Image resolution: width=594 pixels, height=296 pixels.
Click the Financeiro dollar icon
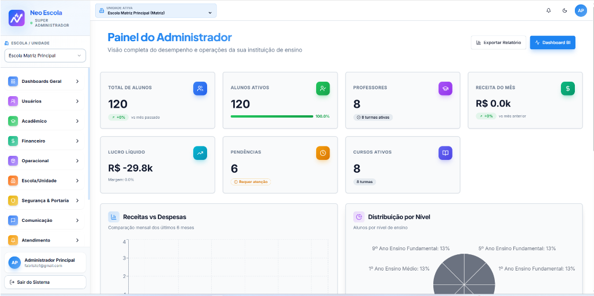[x=13, y=141]
